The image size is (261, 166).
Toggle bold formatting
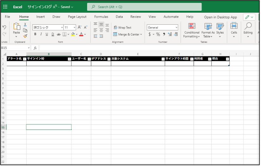(35, 34)
